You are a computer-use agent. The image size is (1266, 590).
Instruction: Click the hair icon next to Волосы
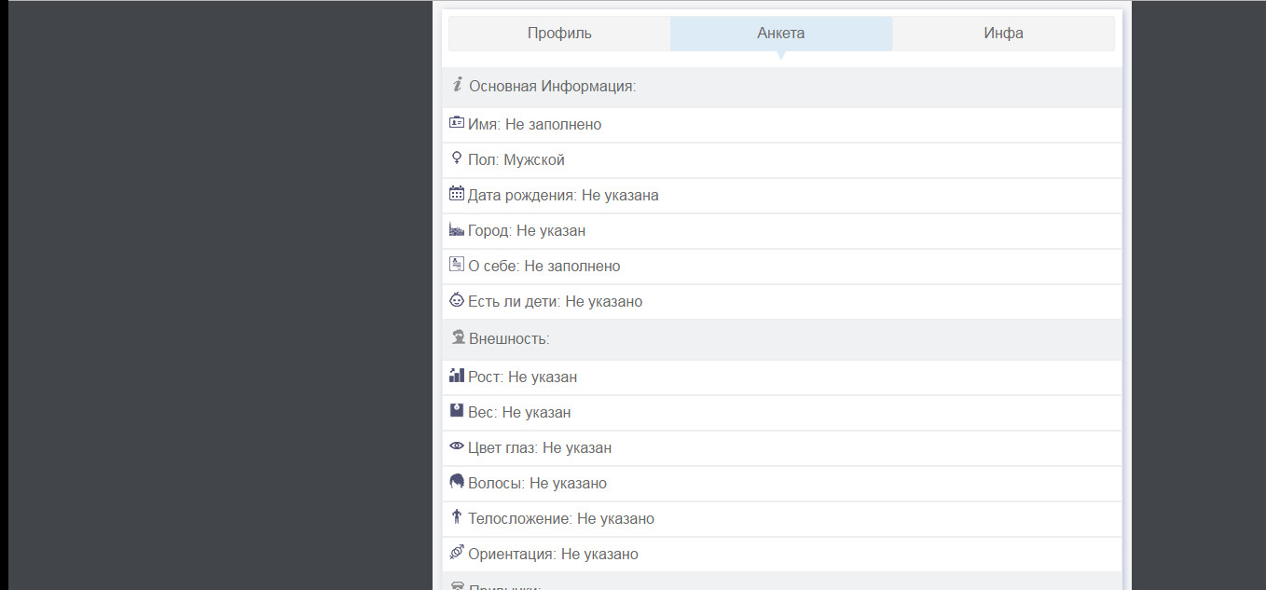(457, 482)
